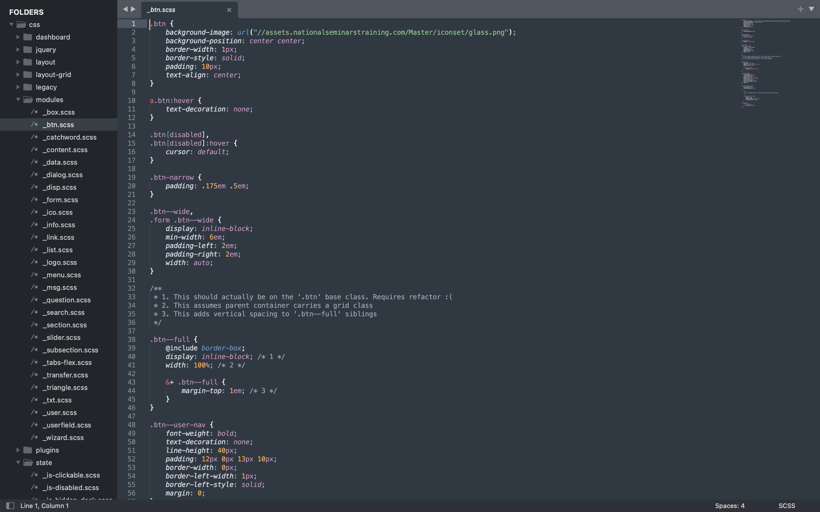Click the jquery folder icon
Screen dimensions: 820x512
click(x=28, y=49)
